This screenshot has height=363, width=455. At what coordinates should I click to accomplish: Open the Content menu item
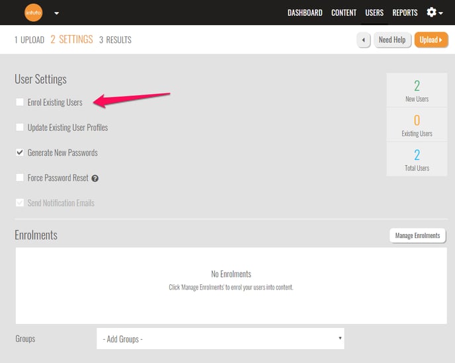pyautogui.click(x=344, y=13)
